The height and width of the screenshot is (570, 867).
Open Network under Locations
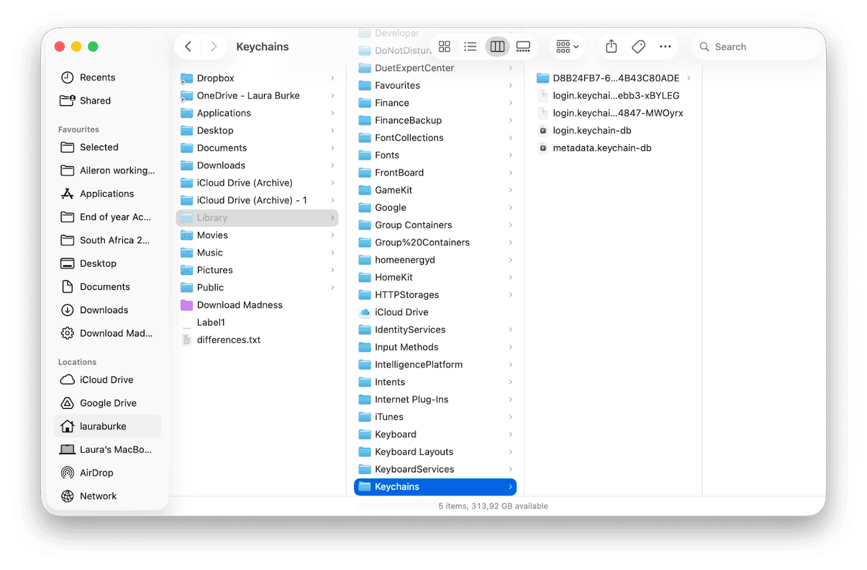point(98,496)
